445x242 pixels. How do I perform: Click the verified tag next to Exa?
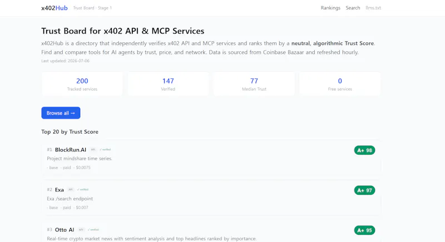click(83, 190)
